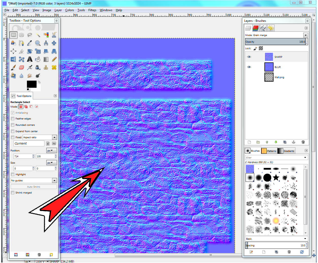318x263 pixels.
Task: Select the Fuzzy Select tool
Action: tap(38, 35)
